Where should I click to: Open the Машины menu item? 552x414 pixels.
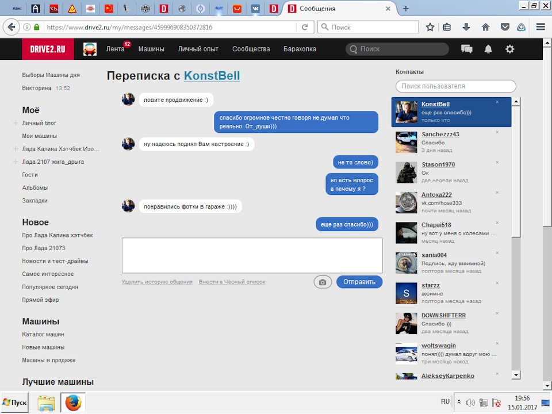click(x=151, y=49)
